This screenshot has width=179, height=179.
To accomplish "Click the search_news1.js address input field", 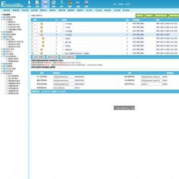I will [x=151, y=77].
